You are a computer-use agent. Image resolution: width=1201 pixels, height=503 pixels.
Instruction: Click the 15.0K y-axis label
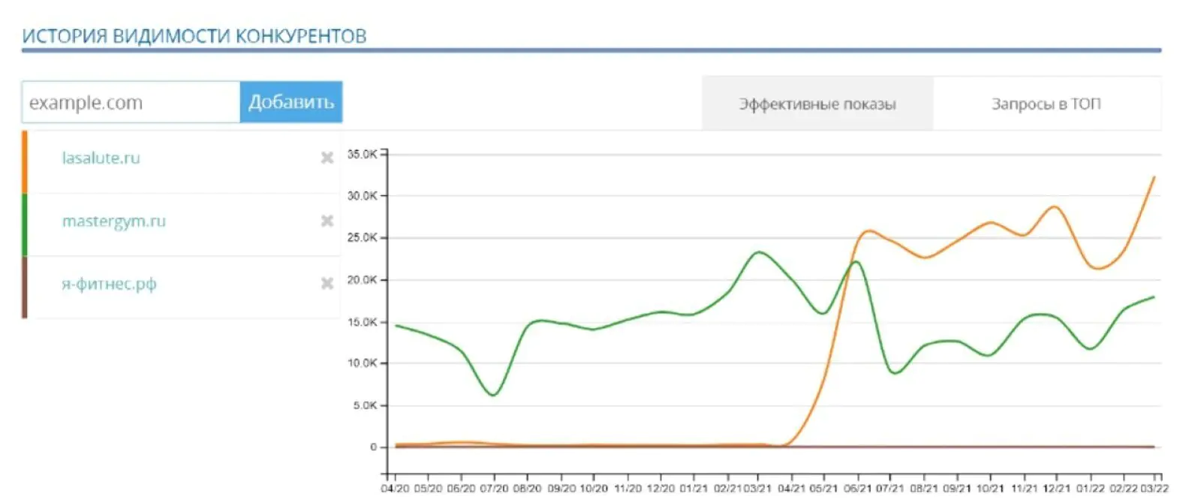[x=362, y=321]
